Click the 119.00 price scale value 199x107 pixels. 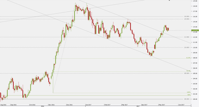click(195, 1)
